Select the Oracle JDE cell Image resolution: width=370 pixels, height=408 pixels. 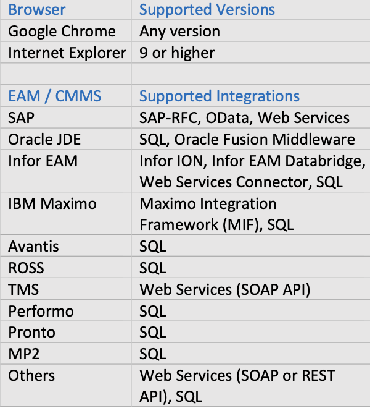45,139
